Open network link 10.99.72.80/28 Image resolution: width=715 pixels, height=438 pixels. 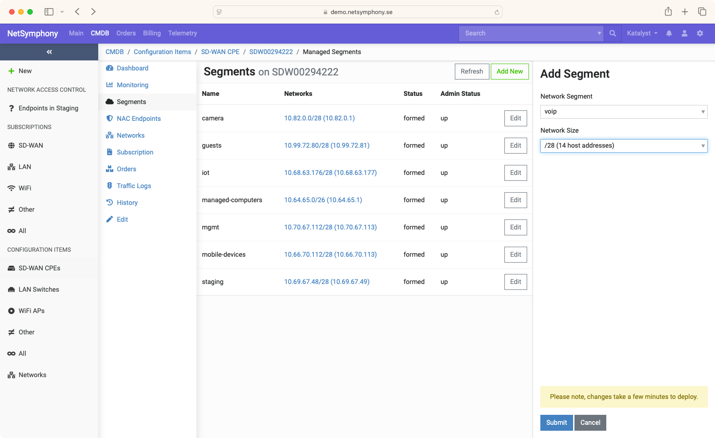(x=327, y=145)
